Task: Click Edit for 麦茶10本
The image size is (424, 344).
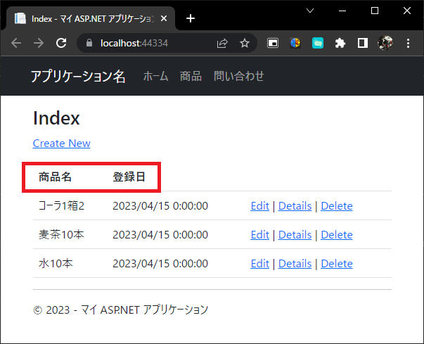Action: click(260, 235)
